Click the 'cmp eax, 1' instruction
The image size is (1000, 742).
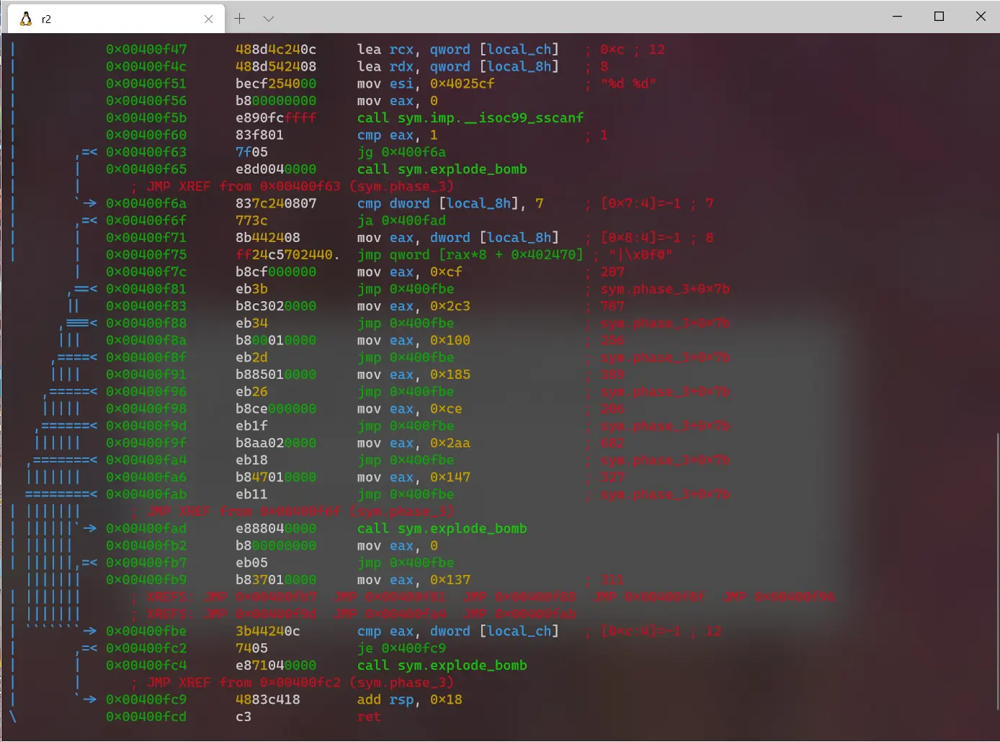coord(398,135)
